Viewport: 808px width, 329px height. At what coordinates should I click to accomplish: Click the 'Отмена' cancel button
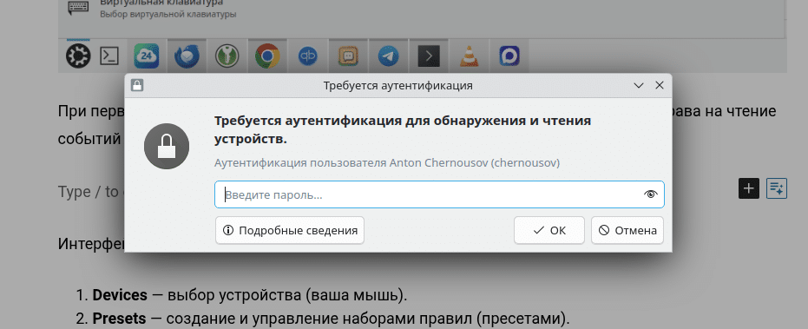(x=627, y=230)
